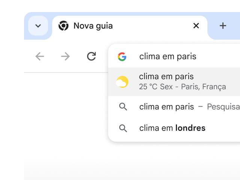Open the tab search dropdown chevron
Screen dimensions: 240x180
click(x=38, y=26)
